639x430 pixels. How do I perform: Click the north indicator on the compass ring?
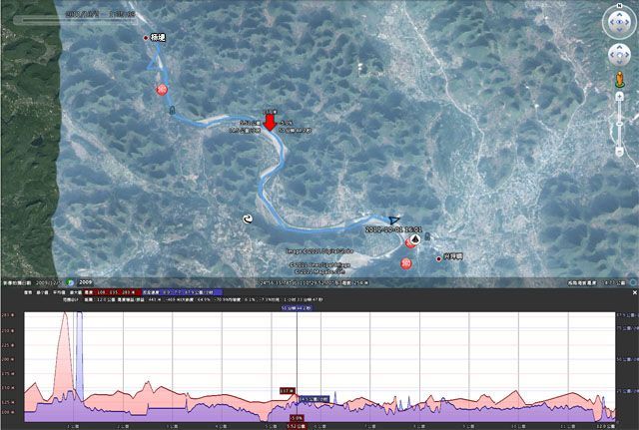pos(619,6)
